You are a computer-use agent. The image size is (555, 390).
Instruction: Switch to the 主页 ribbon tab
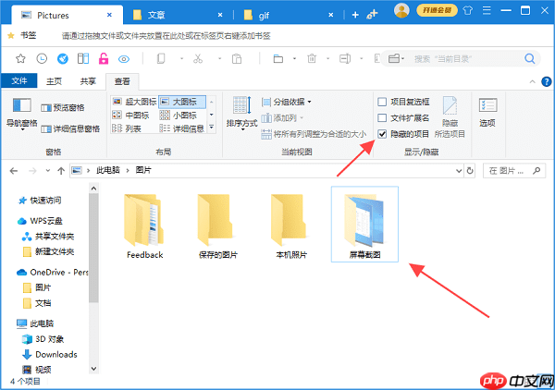click(x=55, y=81)
